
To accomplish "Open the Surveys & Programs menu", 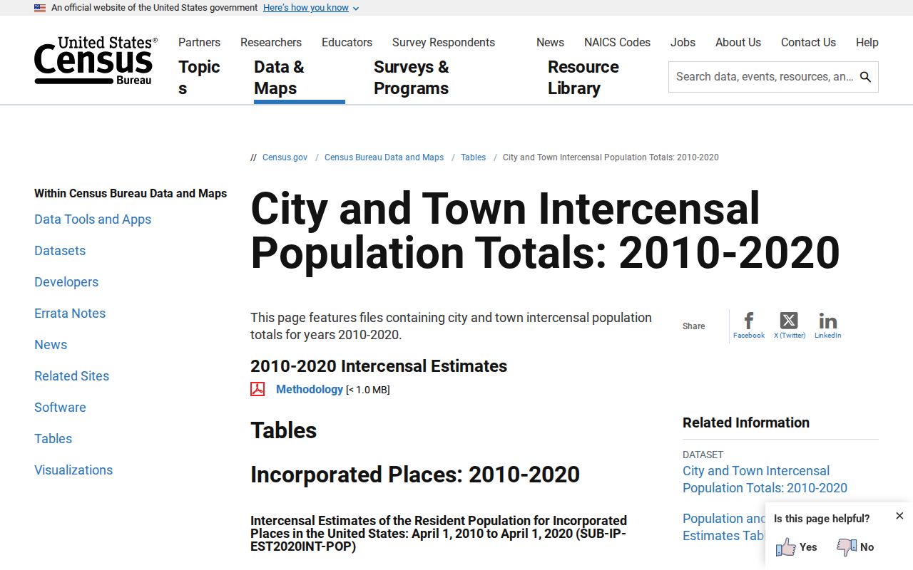I will point(412,78).
